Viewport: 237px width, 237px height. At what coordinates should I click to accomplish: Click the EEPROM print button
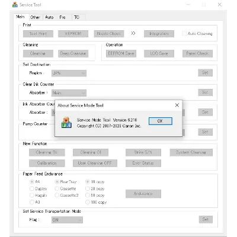[73, 34]
